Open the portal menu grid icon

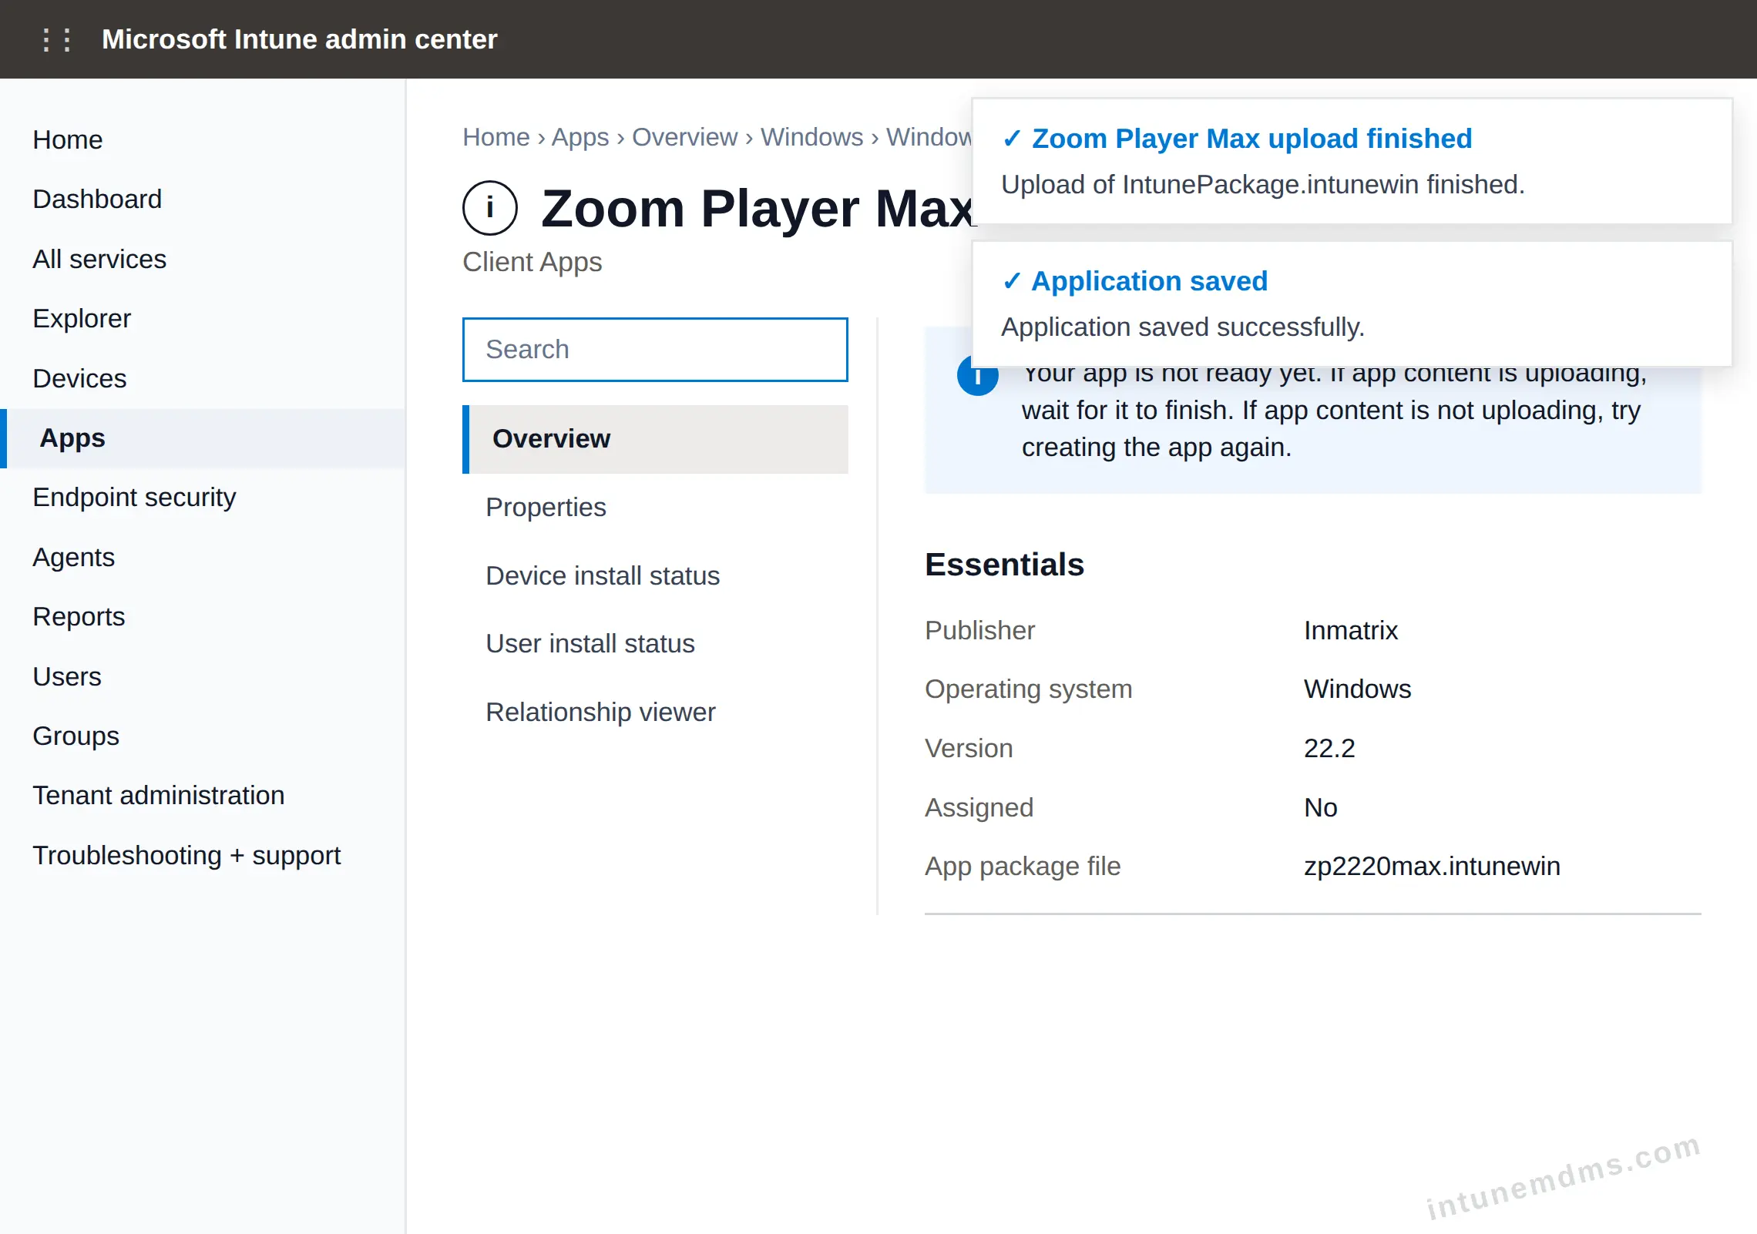57,39
